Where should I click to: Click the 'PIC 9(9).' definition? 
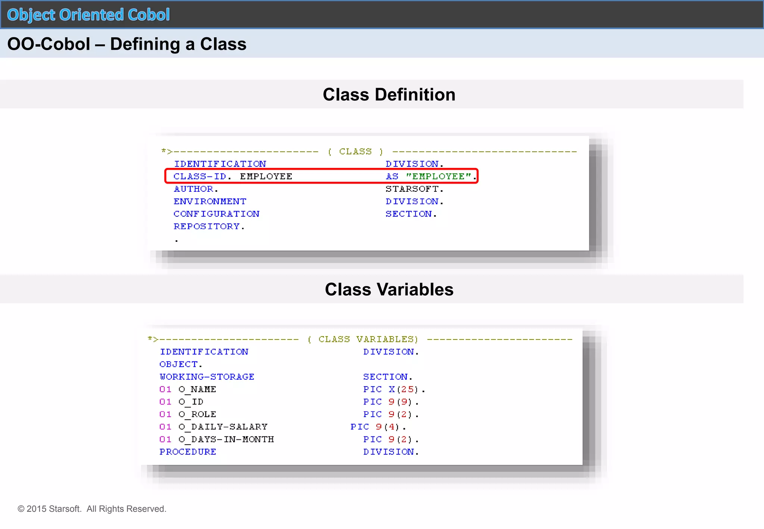click(391, 402)
